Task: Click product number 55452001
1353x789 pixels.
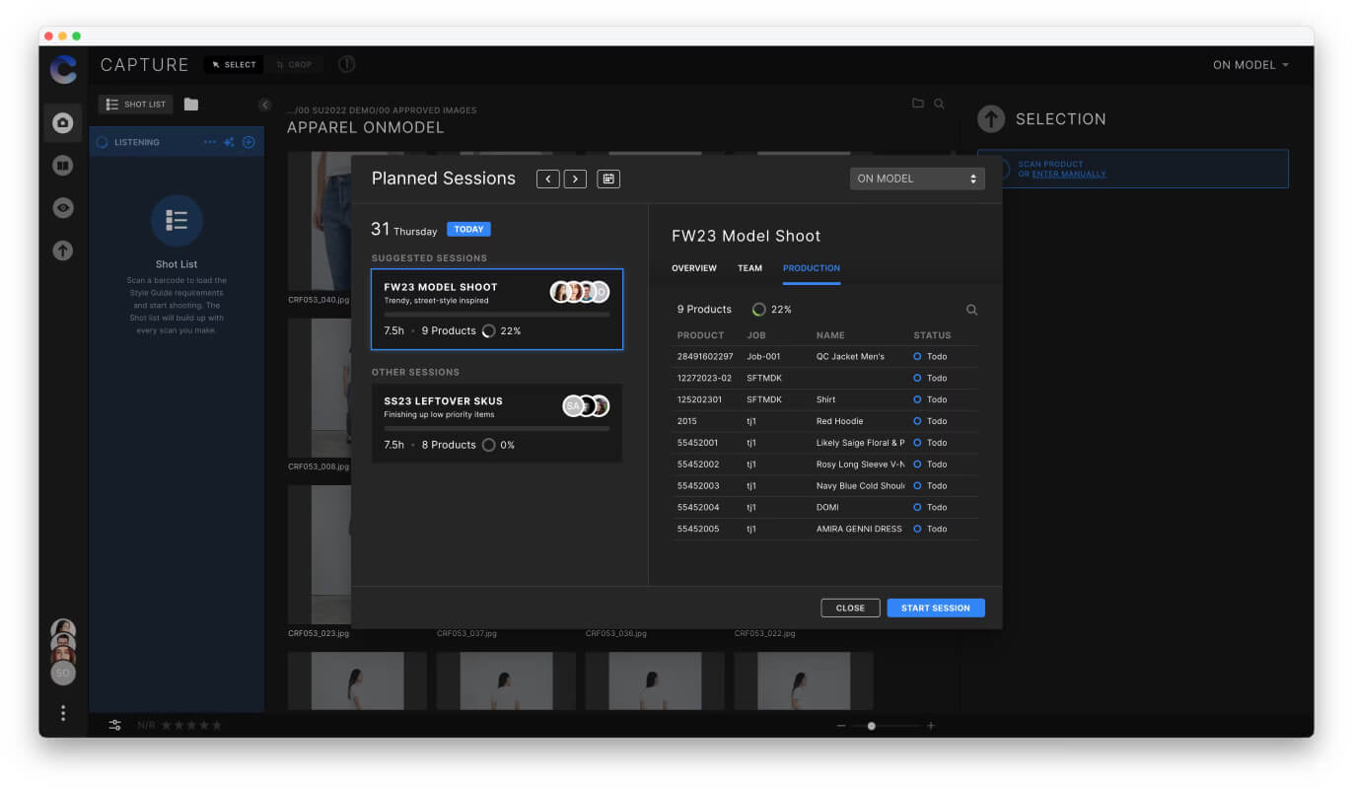Action: (698, 443)
